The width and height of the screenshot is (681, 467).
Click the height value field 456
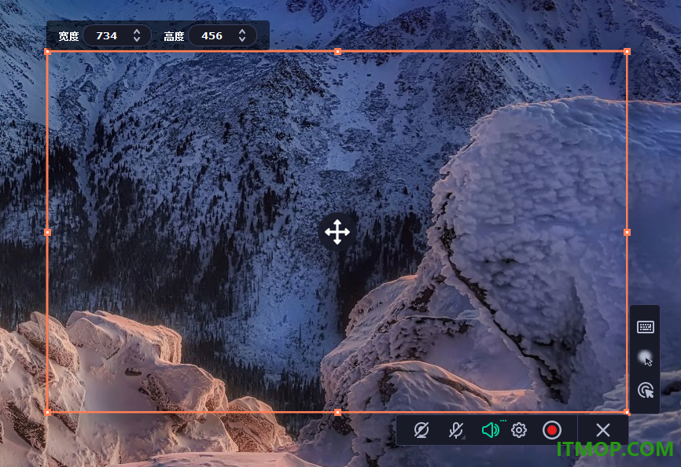click(x=212, y=35)
